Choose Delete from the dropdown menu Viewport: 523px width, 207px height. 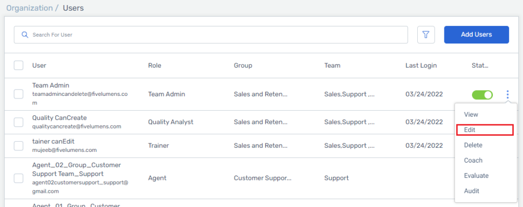pyautogui.click(x=473, y=145)
